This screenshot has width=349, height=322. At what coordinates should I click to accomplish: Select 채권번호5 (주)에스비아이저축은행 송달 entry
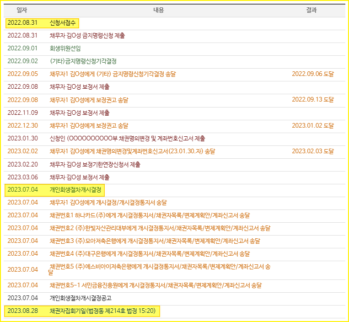(x=159, y=269)
